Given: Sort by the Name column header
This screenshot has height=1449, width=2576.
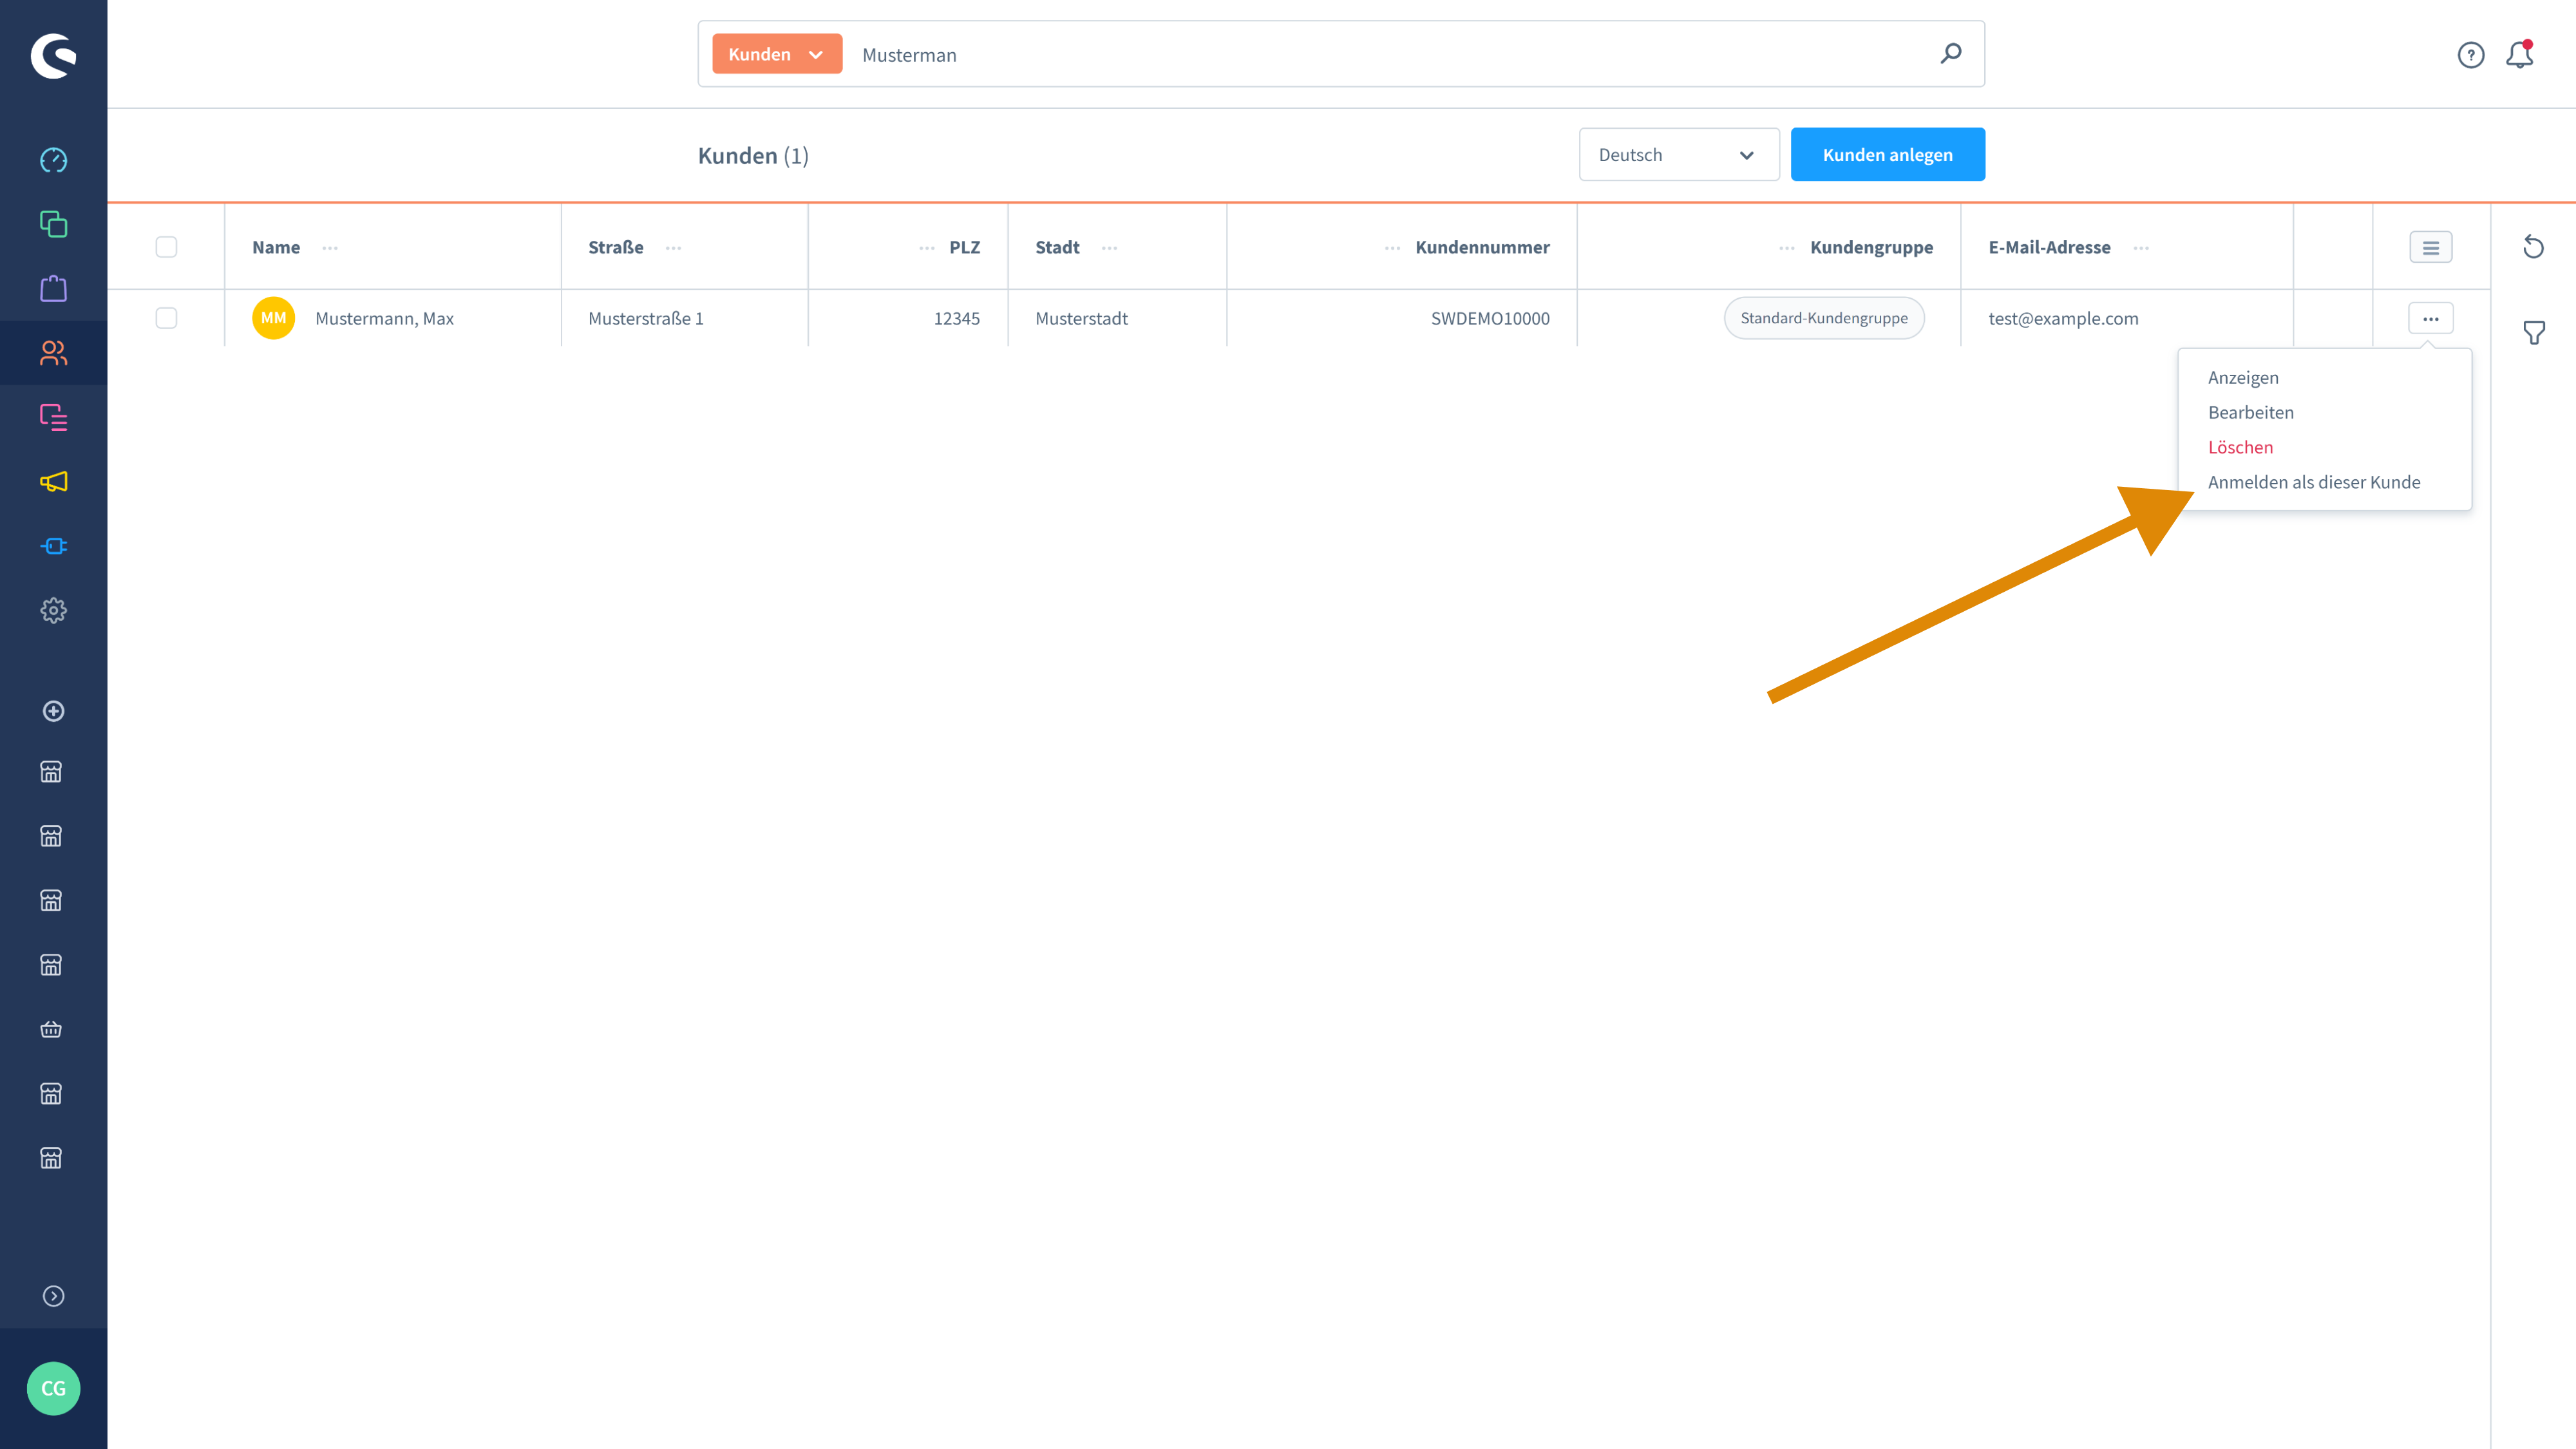Looking at the screenshot, I should [x=276, y=247].
